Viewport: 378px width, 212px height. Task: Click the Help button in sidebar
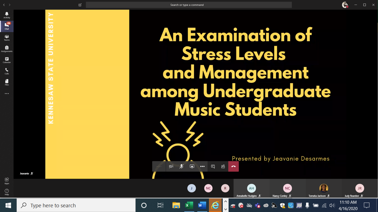7,192
